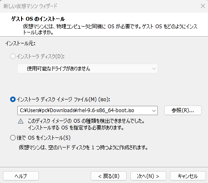This screenshot has width=208, height=183.
Task: Click the ゲスト OS のインストール heading
Action: [x=38, y=19]
